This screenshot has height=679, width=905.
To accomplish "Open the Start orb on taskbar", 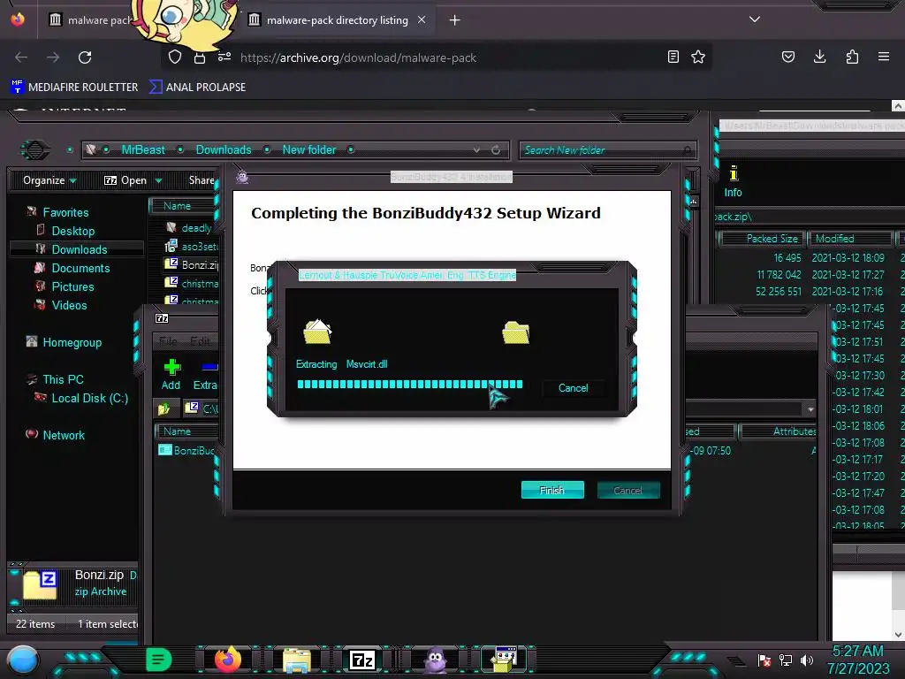I will click(x=23, y=660).
